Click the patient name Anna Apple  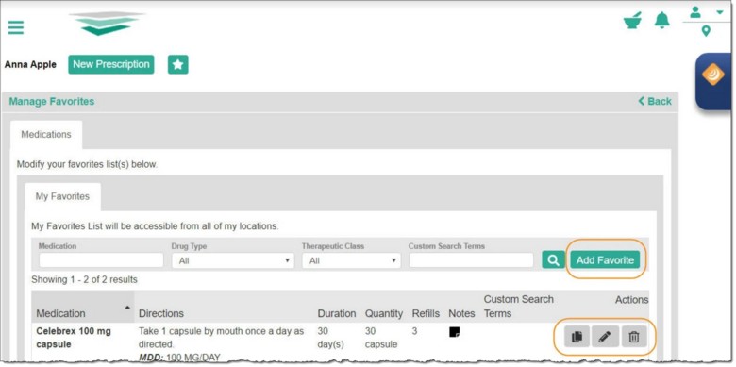[30, 65]
